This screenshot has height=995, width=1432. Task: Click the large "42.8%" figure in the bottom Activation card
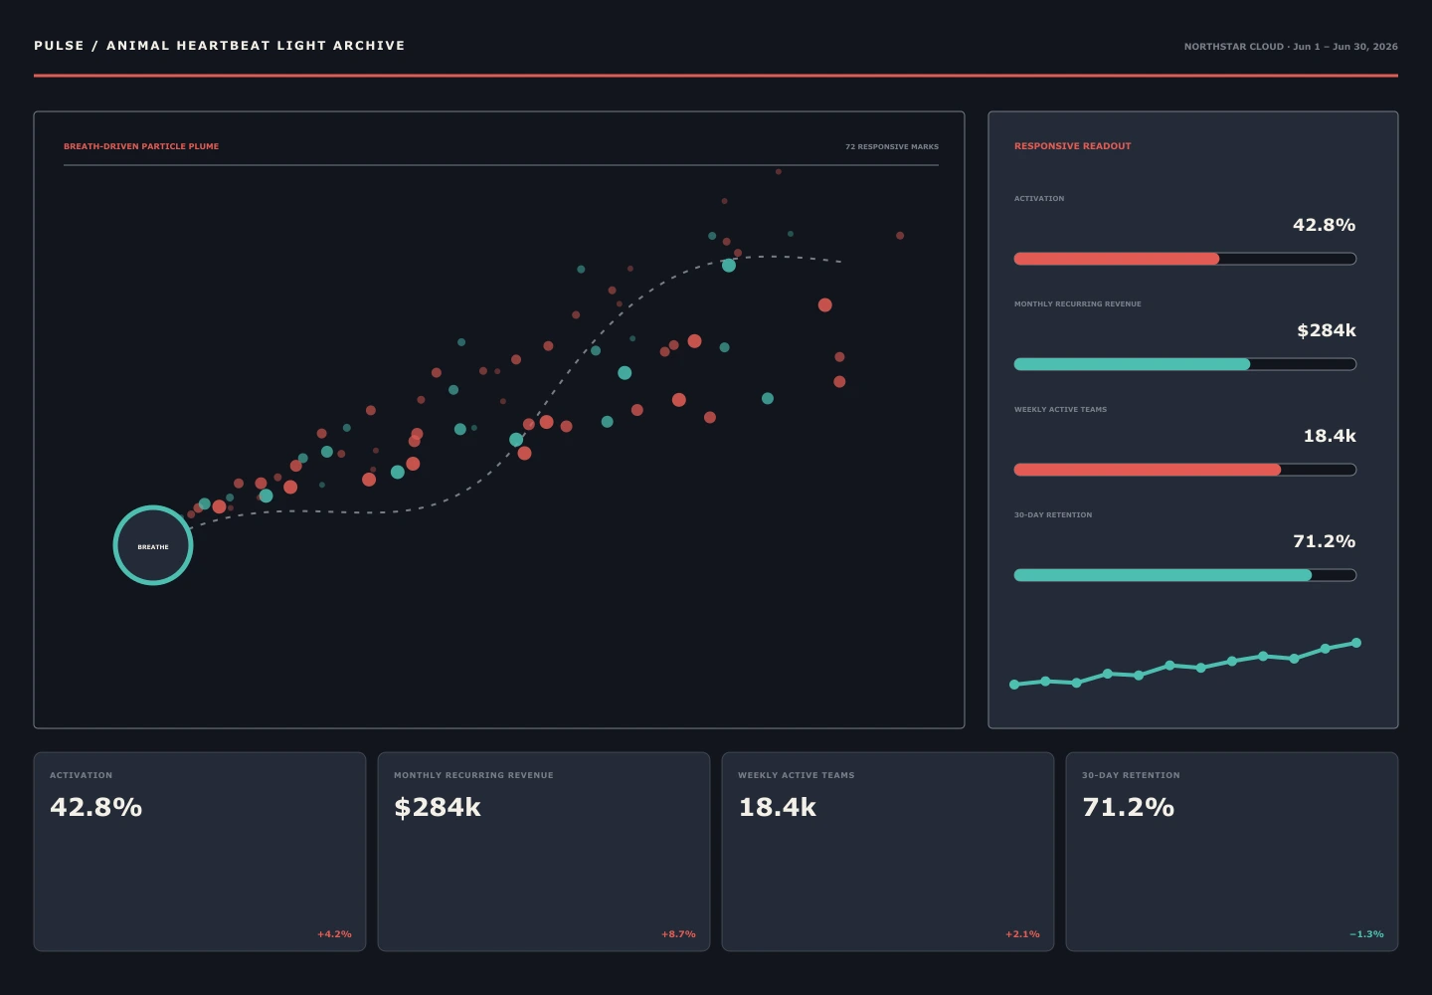96,807
